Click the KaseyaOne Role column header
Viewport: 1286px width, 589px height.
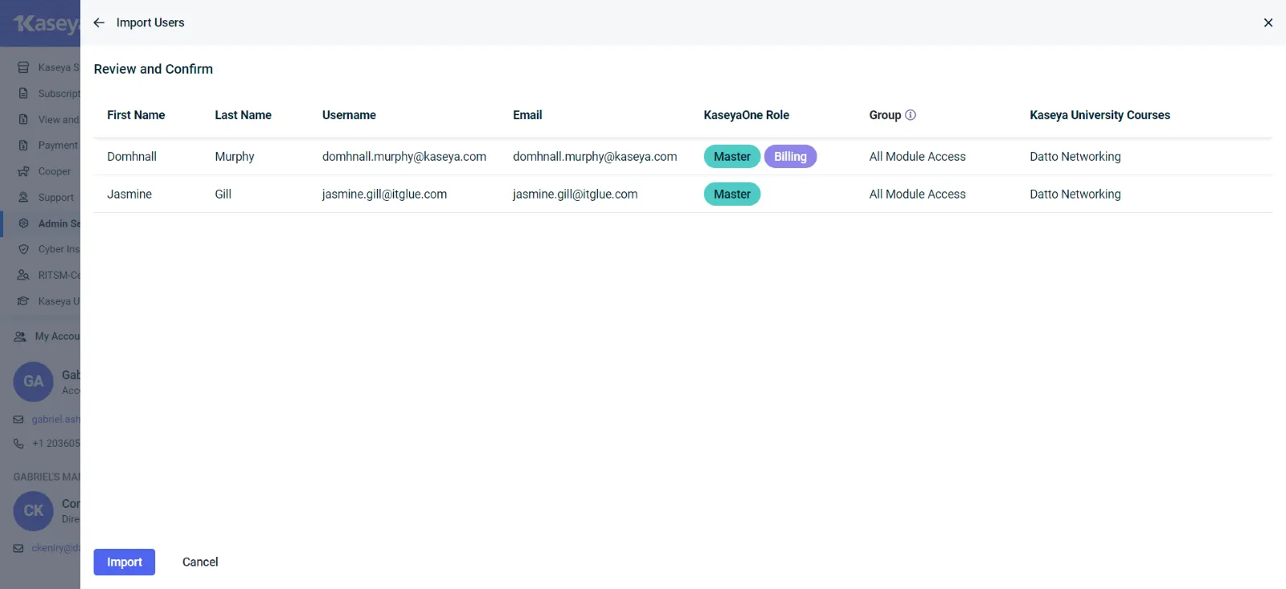click(x=746, y=115)
